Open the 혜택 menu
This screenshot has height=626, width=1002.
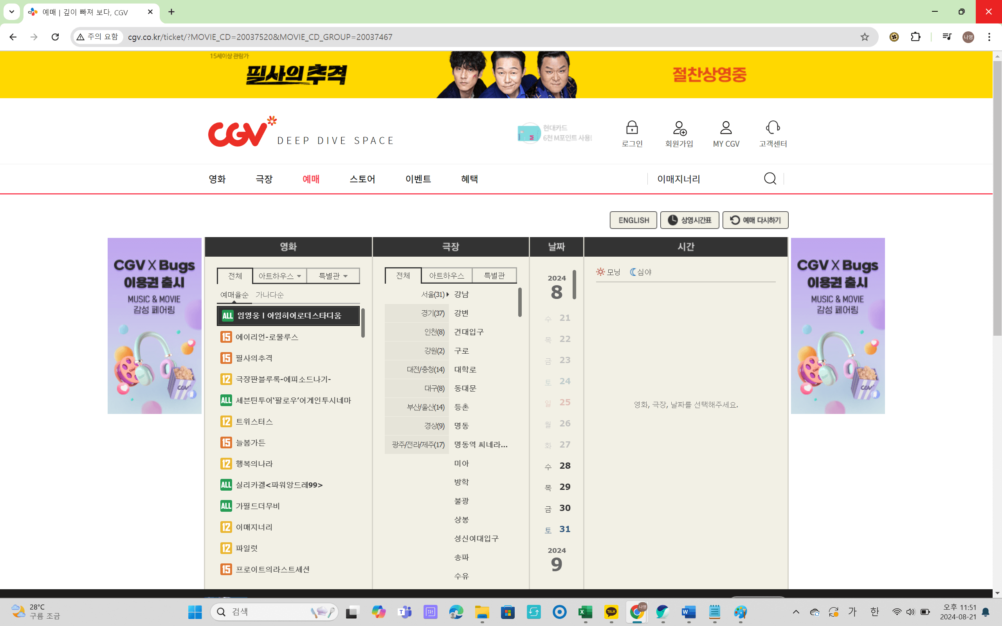point(470,179)
